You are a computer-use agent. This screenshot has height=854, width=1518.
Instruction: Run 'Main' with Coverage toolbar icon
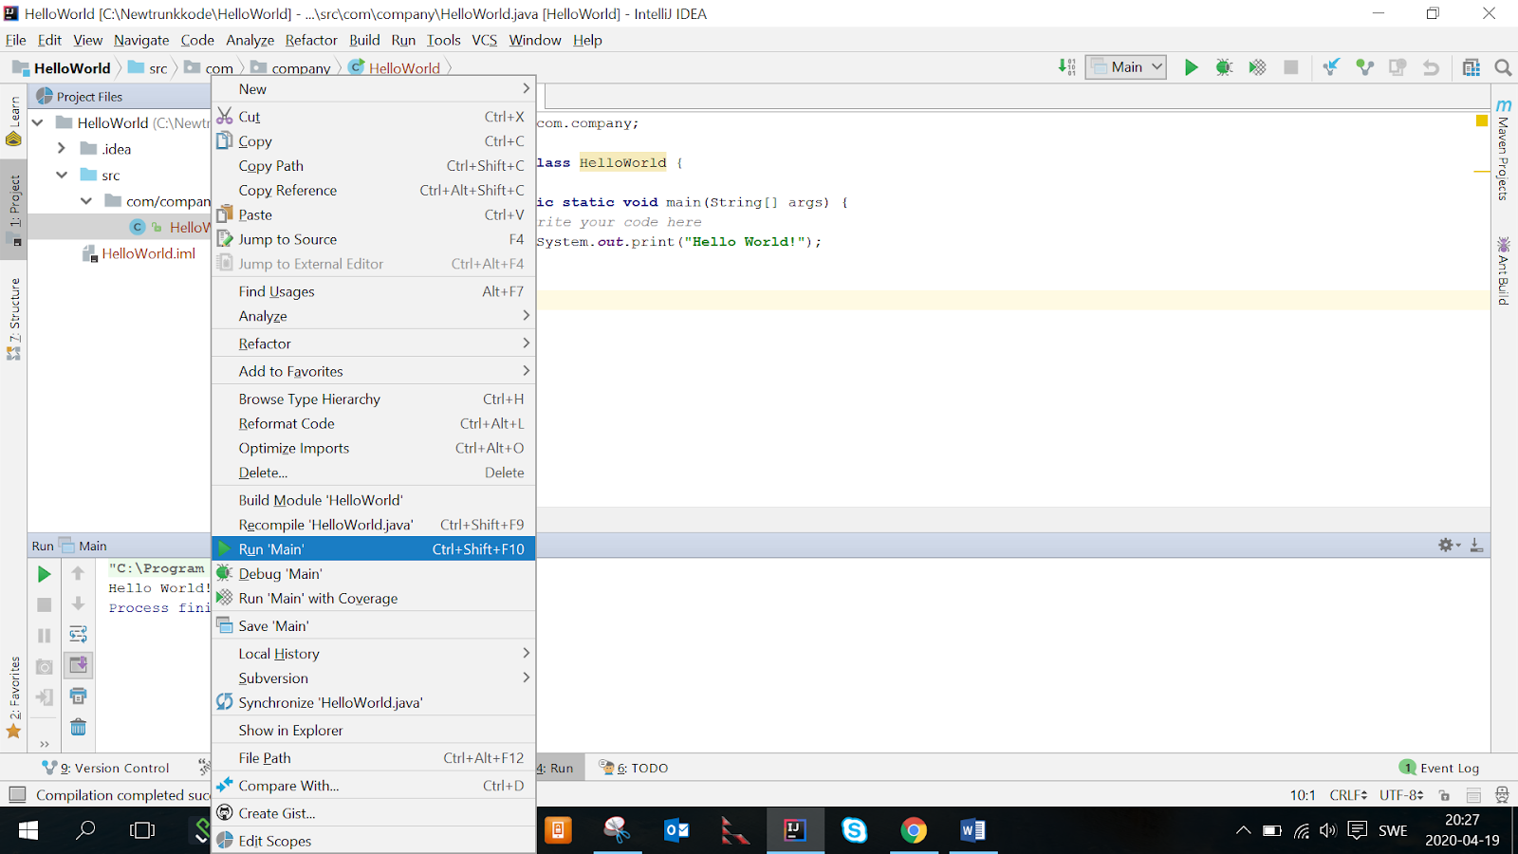(1257, 67)
